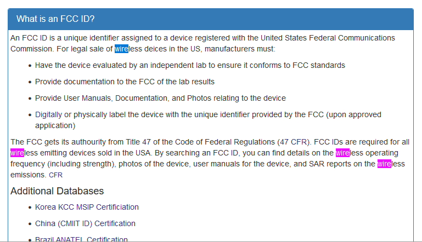Viewport: 422px width, 242px height.
Task: Click the misspelled word "deices"
Action: point(154,49)
